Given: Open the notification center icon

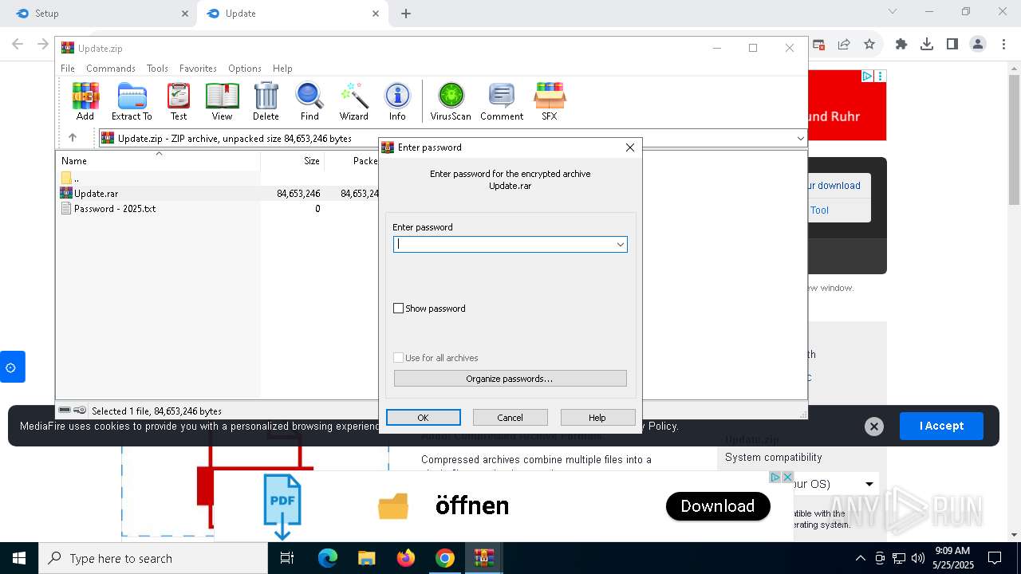Looking at the screenshot, I should click(x=995, y=558).
